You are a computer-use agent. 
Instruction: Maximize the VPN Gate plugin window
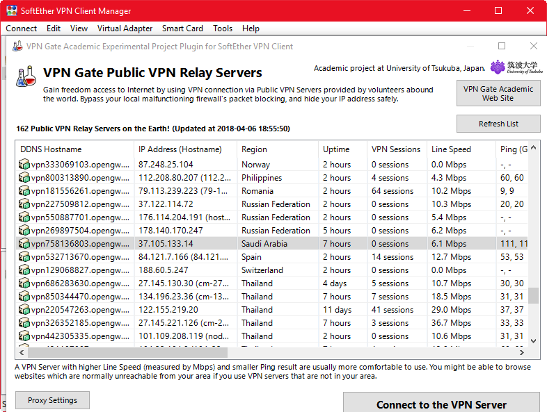pyautogui.click(x=502, y=46)
